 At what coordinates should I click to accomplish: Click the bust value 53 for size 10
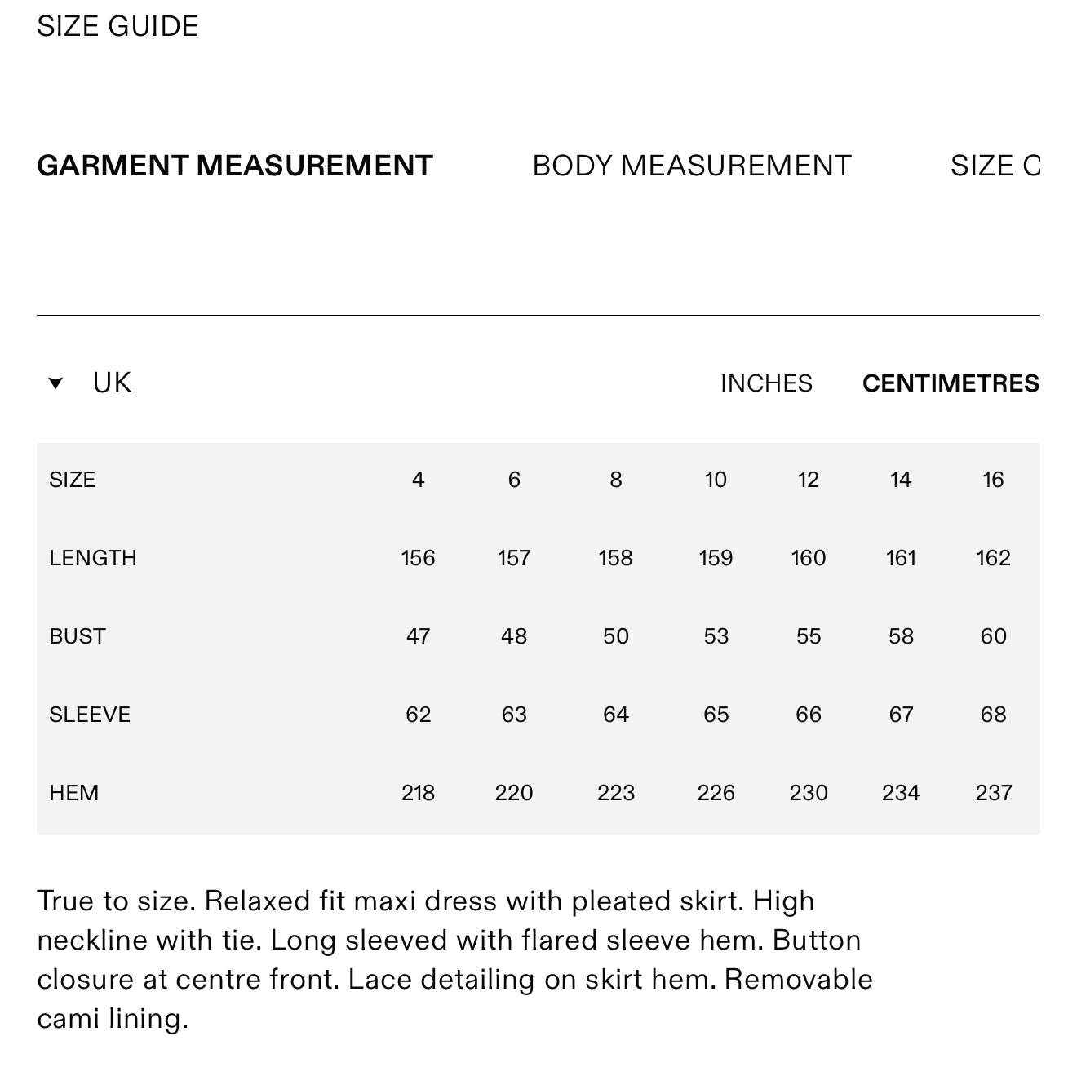716,636
